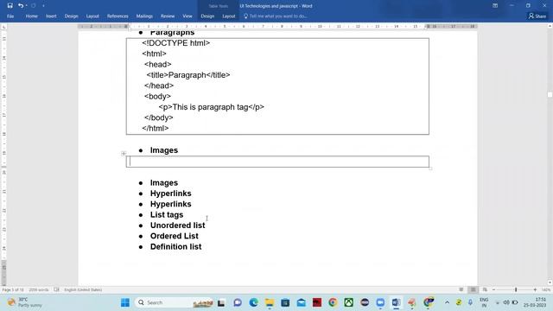553x311 pixels.
Task: Open the File tab
Action: tap(10, 16)
